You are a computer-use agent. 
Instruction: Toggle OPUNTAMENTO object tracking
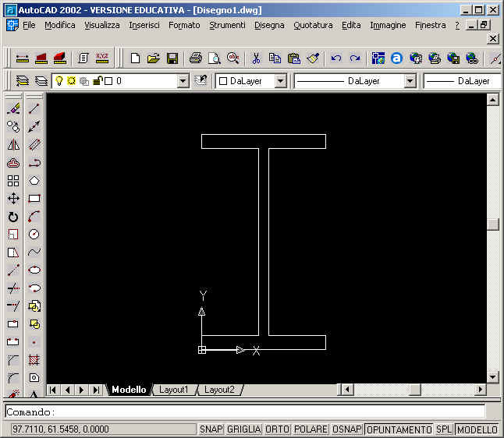399,429
